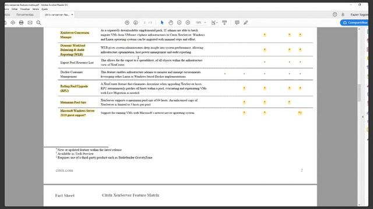The image size is (373, 209).
Task: Click the Fazer logon sign-in link
Action: [359, 15]
